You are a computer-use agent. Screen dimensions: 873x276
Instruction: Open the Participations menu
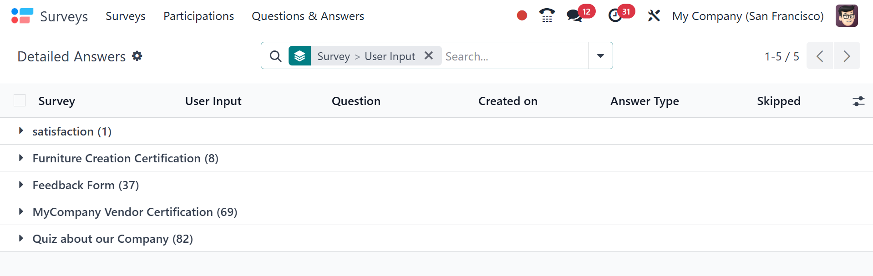198,16
